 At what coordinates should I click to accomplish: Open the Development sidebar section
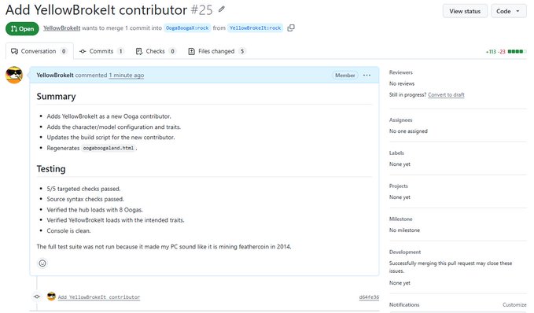(405, 252)
